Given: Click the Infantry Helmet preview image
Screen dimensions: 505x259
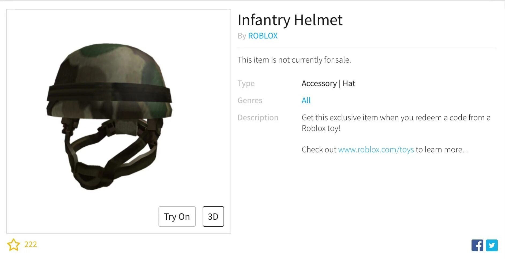Looking at the screenshot, I should 109,116.
